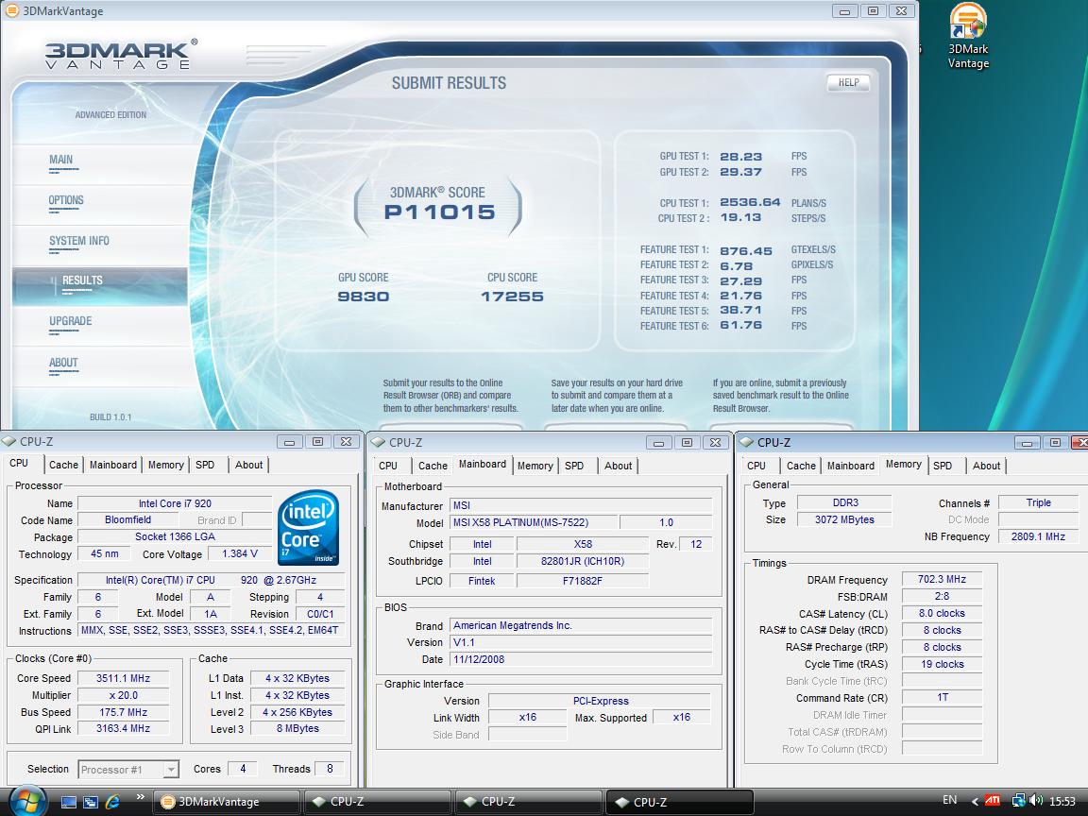Click the CPU score value 17255
Screen dimensions: 1088x816
(x=512, y=297)
